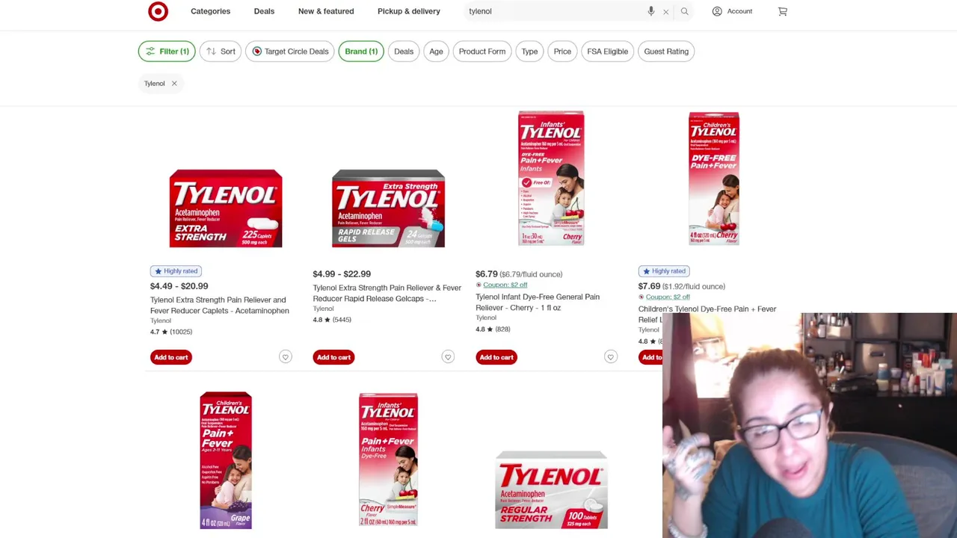Open the Categories menu

[210, 11]
